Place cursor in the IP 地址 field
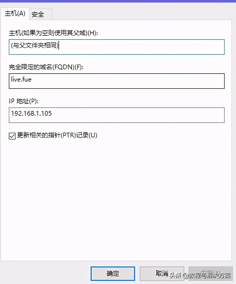Image resolution: width=236 pixels, height=284 pixels. 116,115
